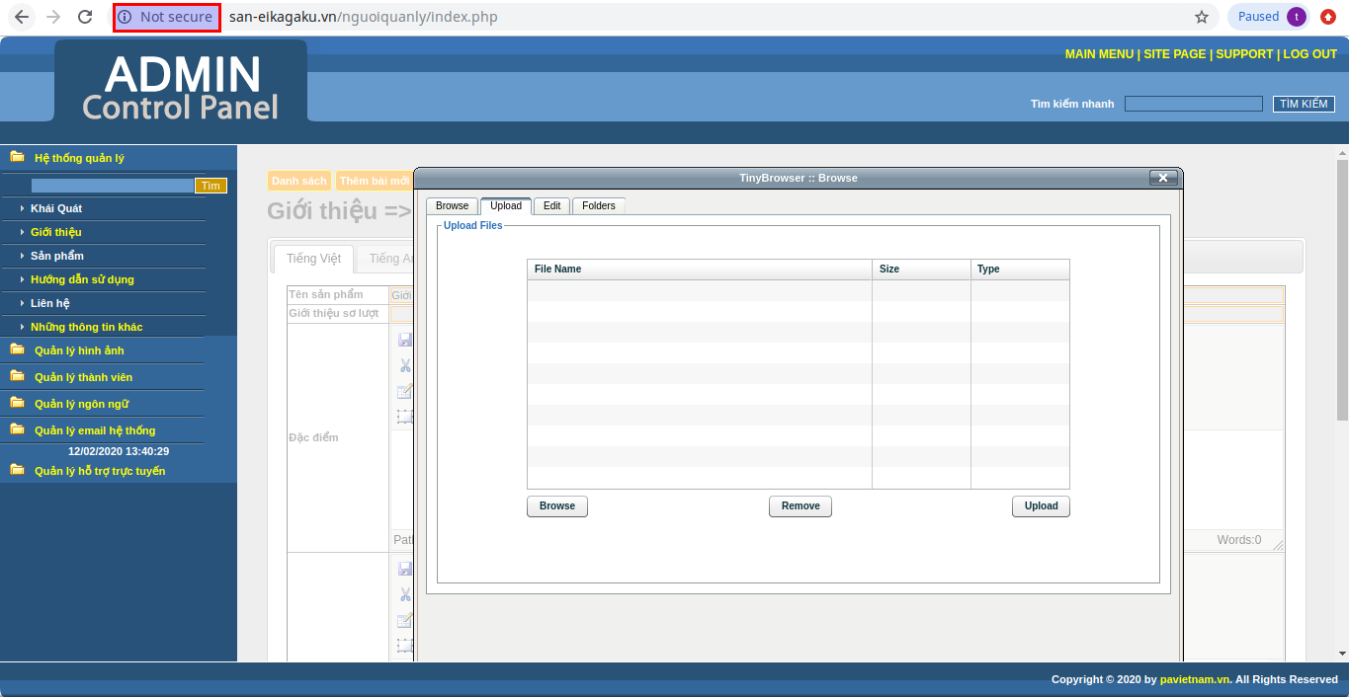1349x697 pixels.
Task: Expand arrow beside Khái Quát
Action: tap(22, 208)
